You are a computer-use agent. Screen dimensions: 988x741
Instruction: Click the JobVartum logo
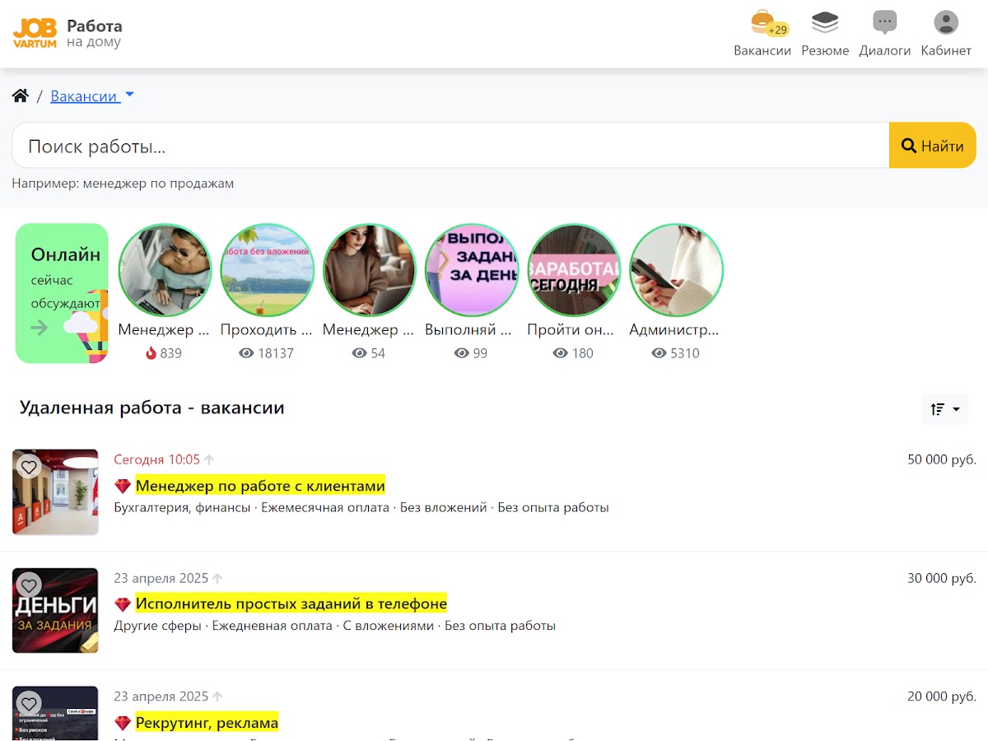pos(35,33)
